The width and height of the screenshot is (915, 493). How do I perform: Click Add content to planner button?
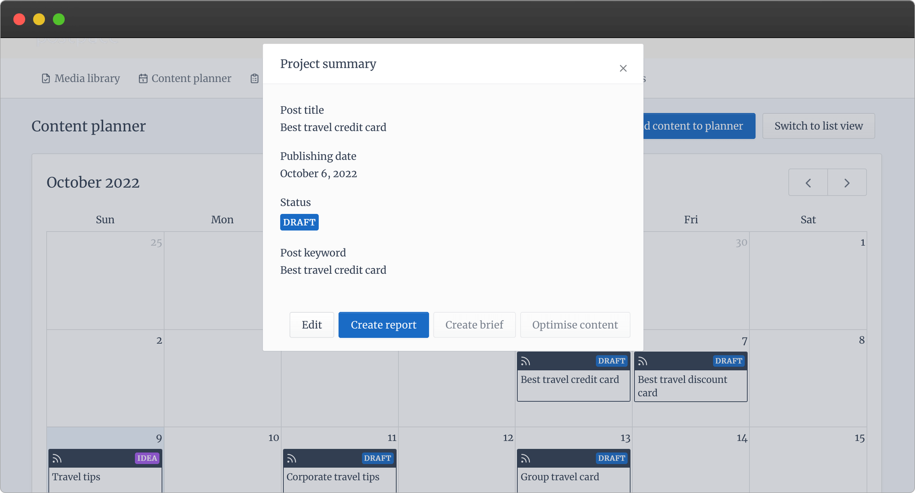[699, 126]
